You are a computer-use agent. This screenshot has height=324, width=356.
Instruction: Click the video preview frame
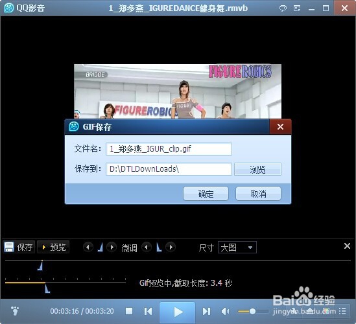178,91
